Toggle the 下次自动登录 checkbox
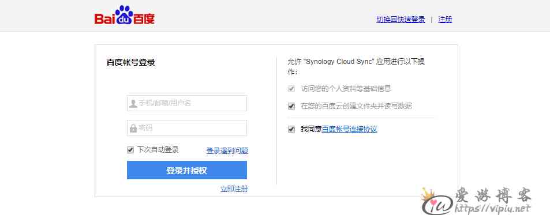 tap(130, 150)
